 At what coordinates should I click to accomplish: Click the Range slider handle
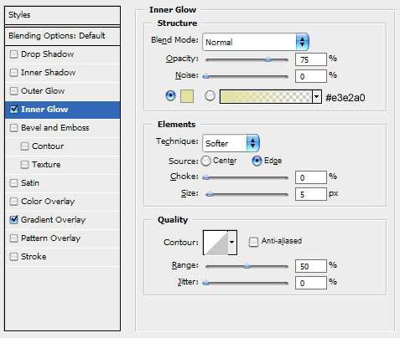point(247,266)
